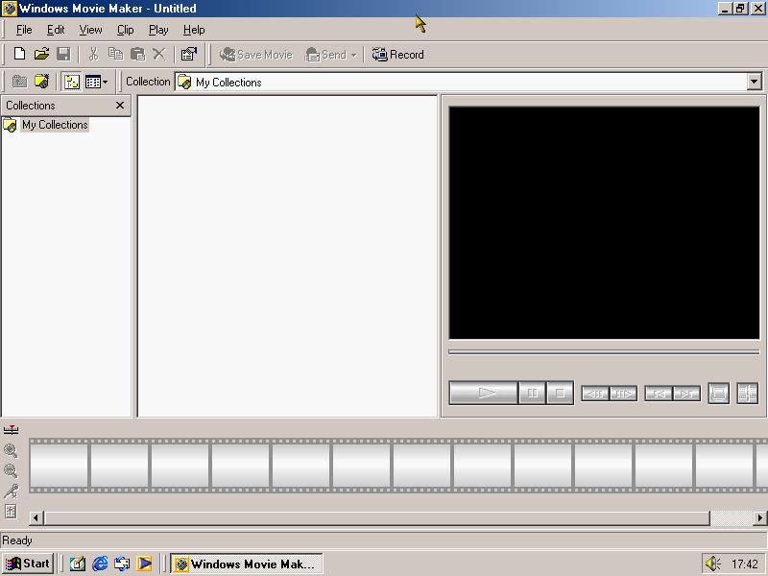Click the Full Screen preview icon
This screenshot has height=576, width=768.
coord(718,393)
